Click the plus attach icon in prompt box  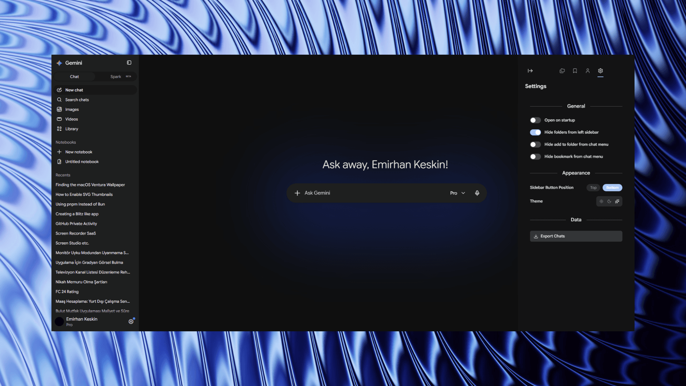tap(297, 193)
